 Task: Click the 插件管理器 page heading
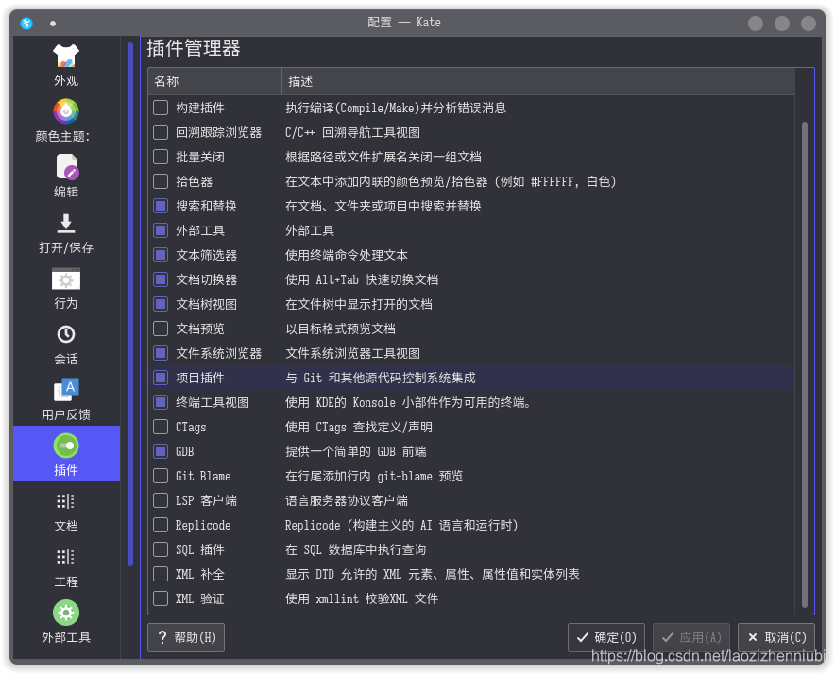pos(194,48)
